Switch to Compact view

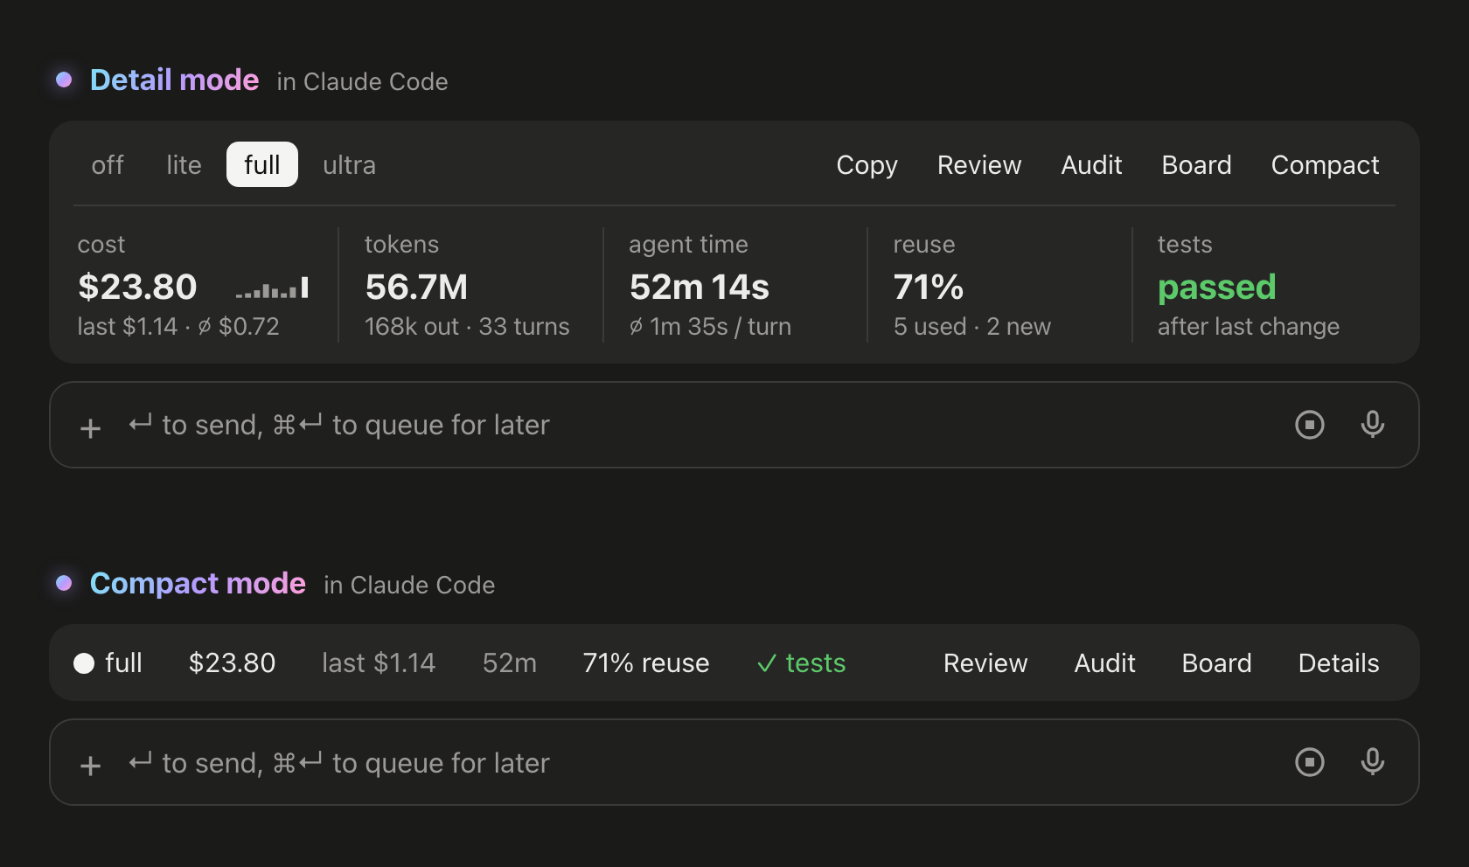(x=1325, y=164)
